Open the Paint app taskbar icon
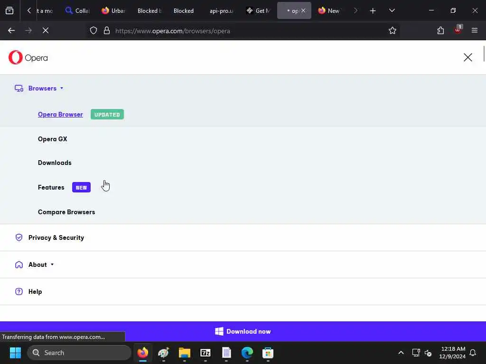The width and height of the screenshot is (486, 364). point(163,353)
